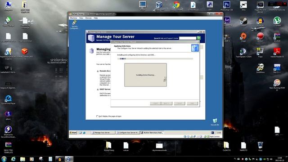Click the Help button in the wizard

point(192,103)
